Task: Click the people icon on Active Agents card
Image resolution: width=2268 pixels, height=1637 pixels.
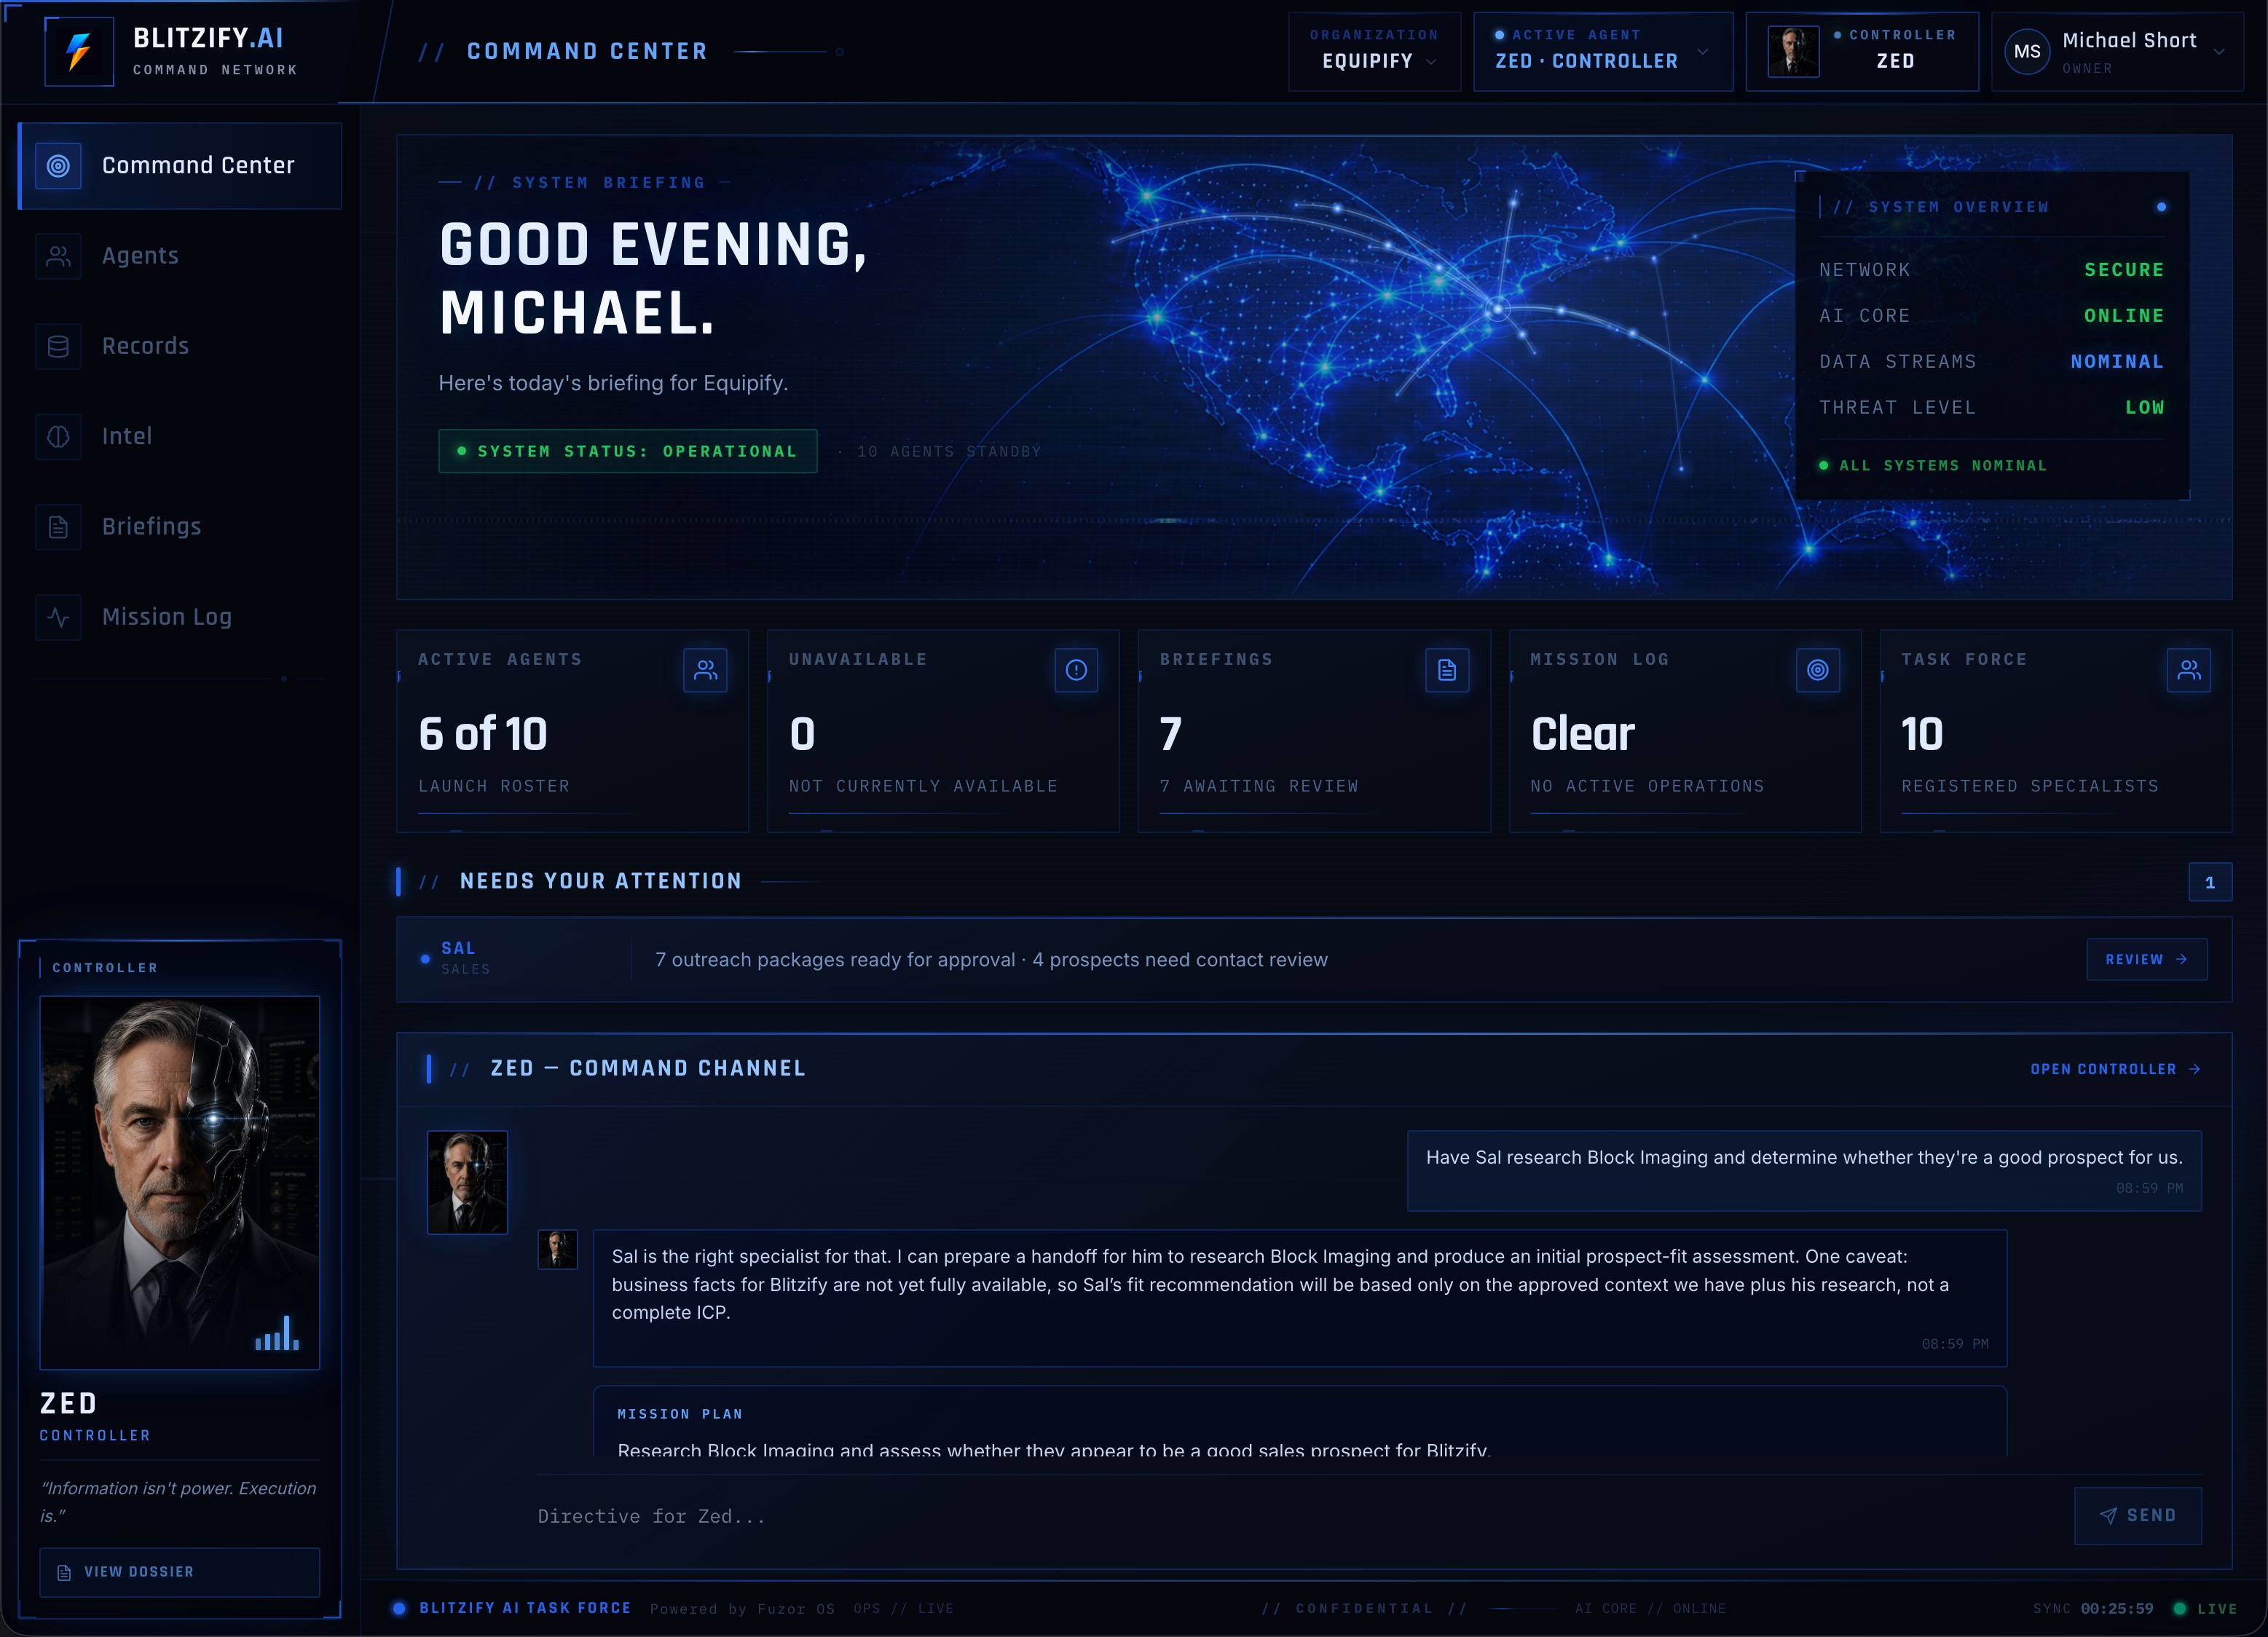Action: coord(706,670)
